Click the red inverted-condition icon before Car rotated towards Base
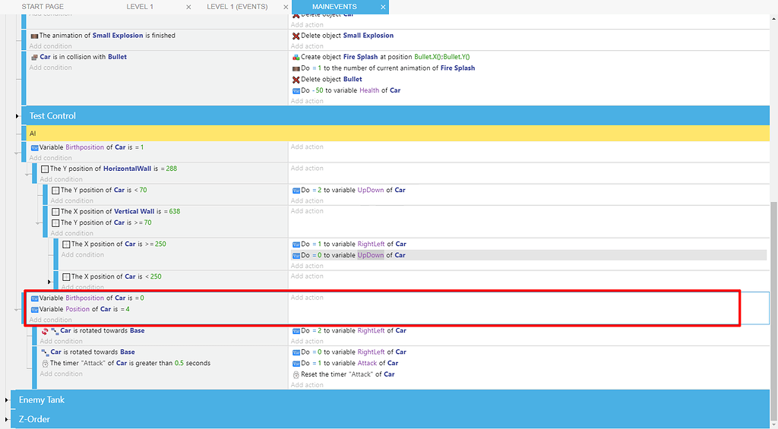 [x=45, y=331]
